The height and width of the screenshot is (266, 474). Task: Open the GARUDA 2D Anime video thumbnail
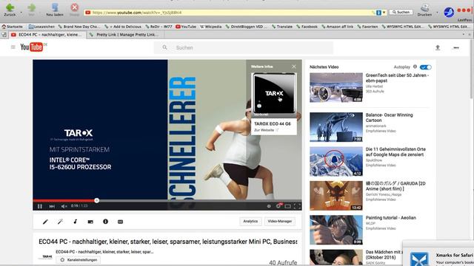point(336,195)
